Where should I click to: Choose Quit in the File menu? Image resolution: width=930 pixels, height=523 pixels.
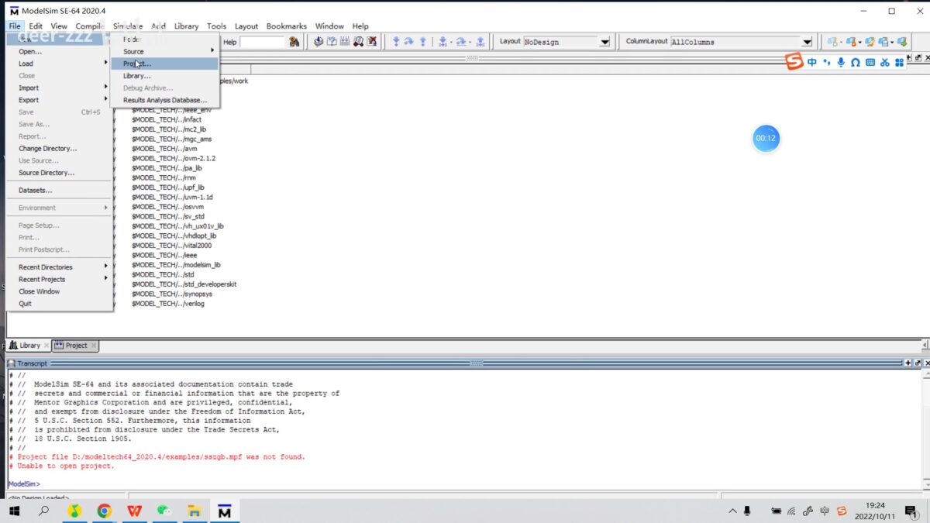click(59, 304)
